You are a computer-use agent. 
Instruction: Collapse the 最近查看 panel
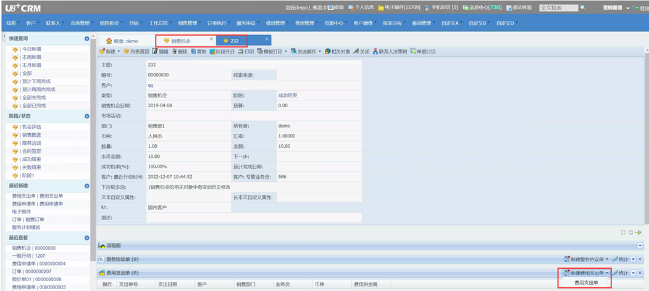[87, 238]
